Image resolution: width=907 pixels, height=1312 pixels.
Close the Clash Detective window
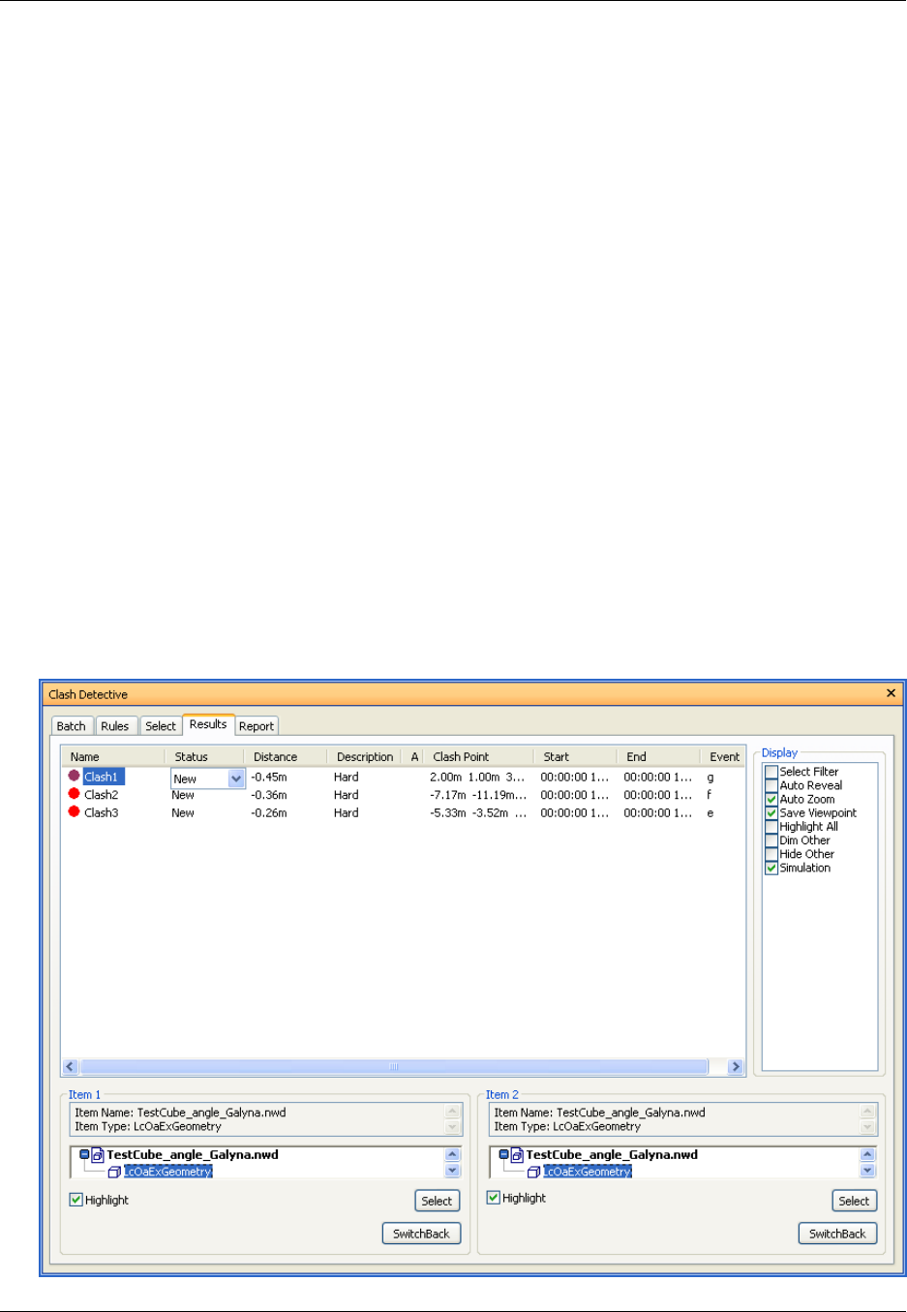click(x=891, y=693)
